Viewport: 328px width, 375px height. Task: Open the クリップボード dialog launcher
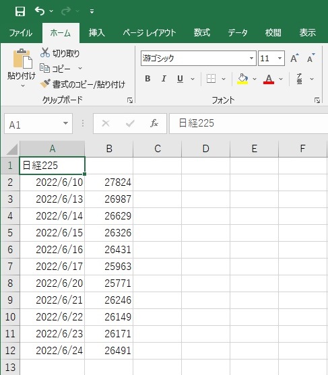click(x=130, y=100)
